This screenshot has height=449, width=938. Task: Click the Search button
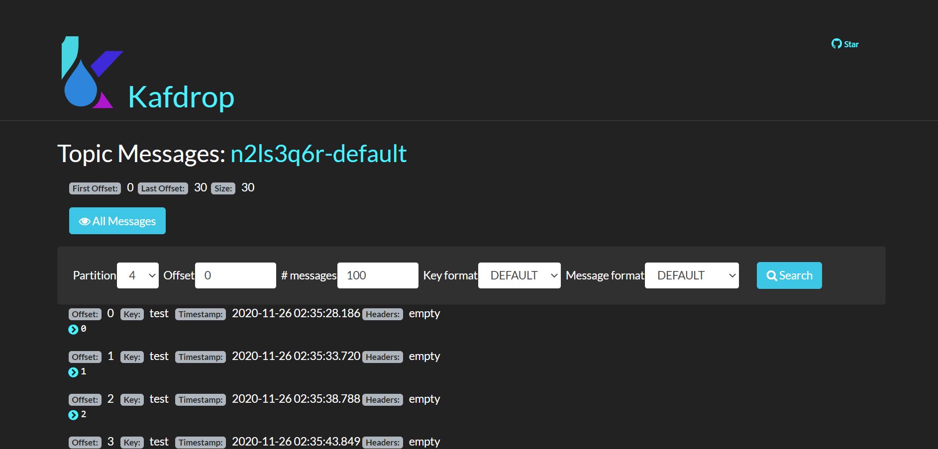point(789,275)
